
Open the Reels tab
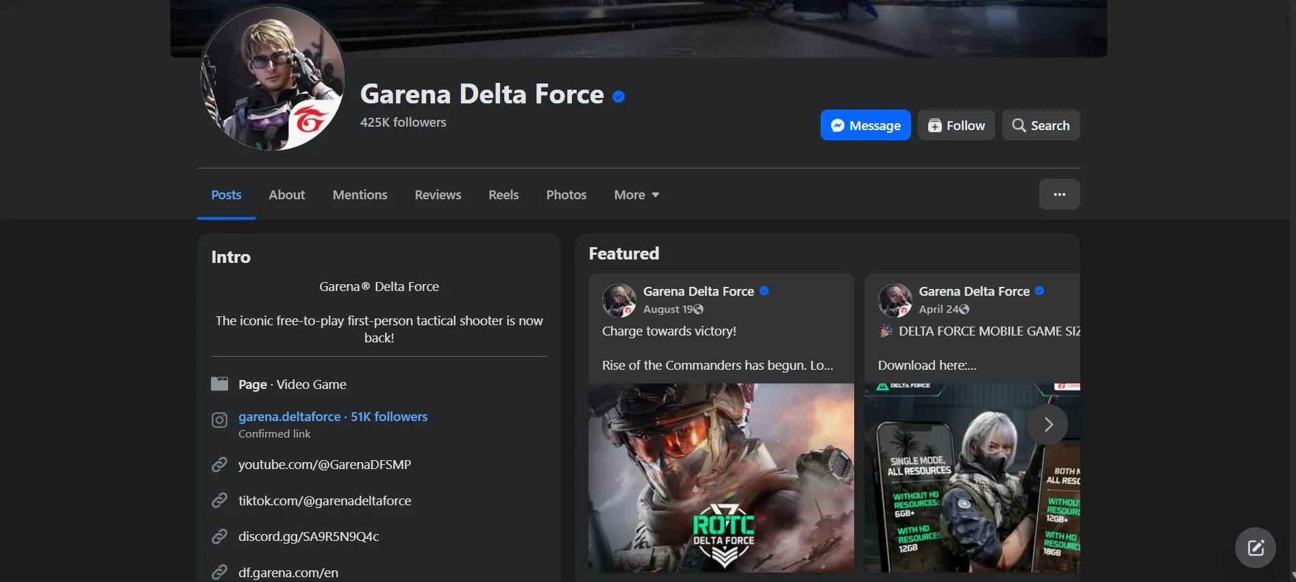[503, 195]
